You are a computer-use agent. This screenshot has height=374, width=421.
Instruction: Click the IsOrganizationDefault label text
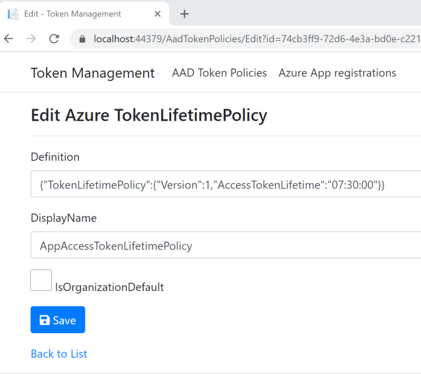tap(109, 287)
